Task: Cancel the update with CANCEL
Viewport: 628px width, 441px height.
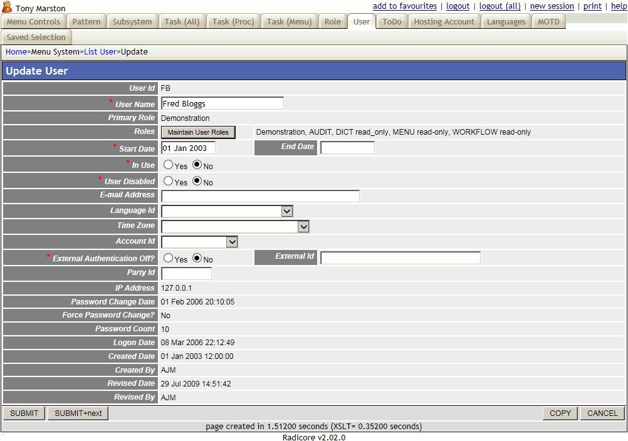Action: [600, 413]
